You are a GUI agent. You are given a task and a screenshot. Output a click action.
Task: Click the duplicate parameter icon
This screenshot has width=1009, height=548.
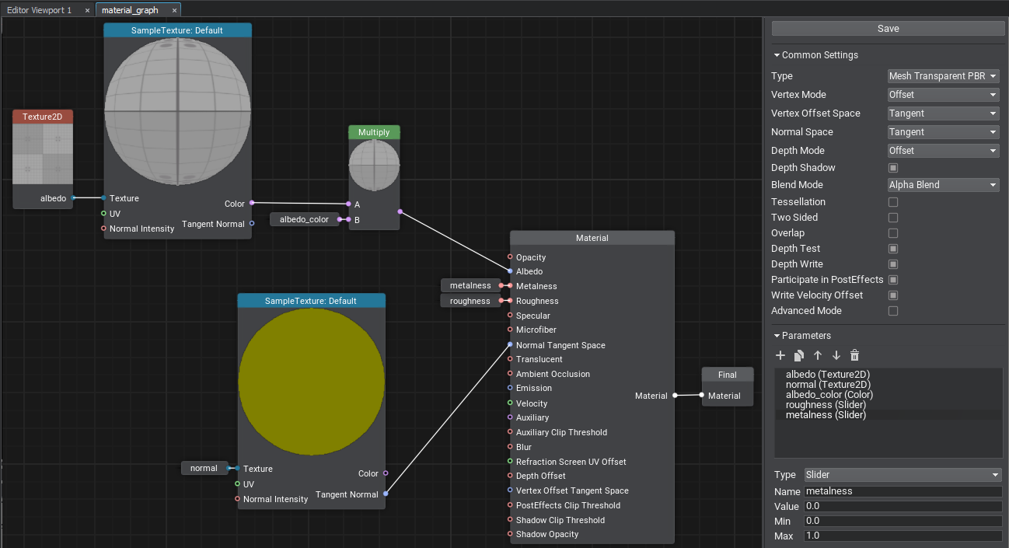799,355
